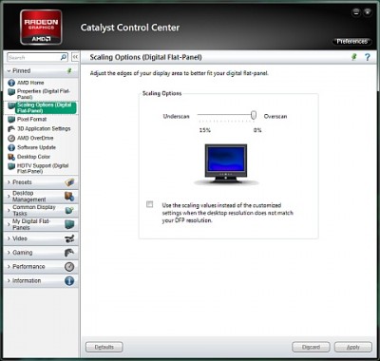380x361 pixels.
Task: Click the HDTV Support monitor icon
Action: (x=11, y=166)
